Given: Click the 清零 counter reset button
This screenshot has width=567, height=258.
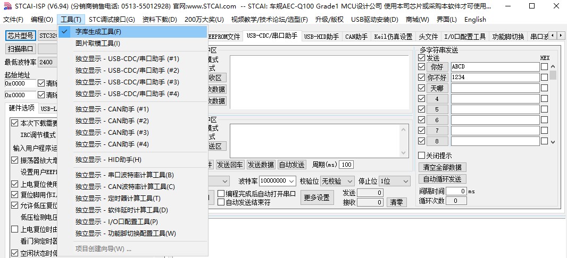Looking at the screenshot, I should (x=396, y=202).
